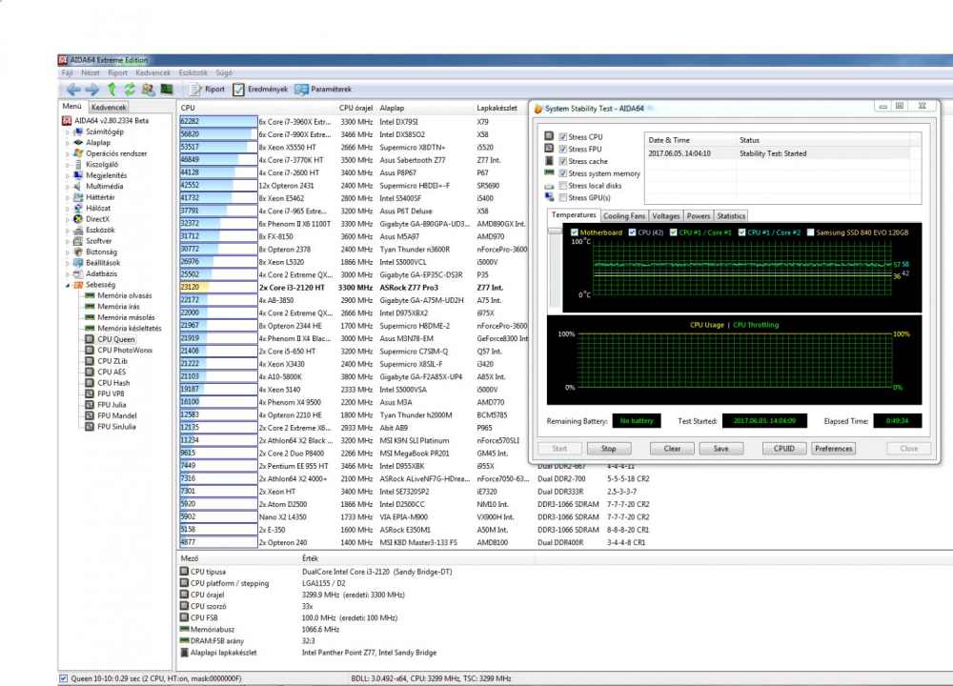Click the Save button
Screen dimensions: 953x686
click(x=720, y=449)
